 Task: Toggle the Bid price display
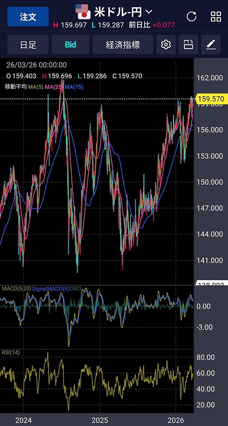70,45
